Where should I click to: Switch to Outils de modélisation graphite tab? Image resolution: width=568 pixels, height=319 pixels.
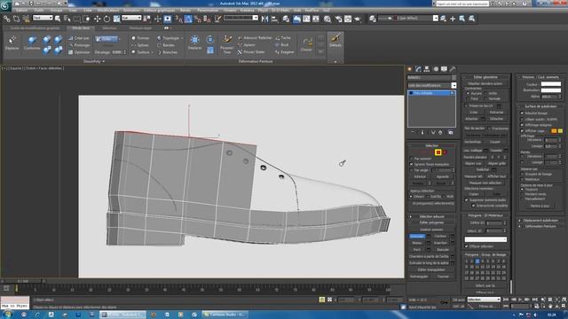35,27
